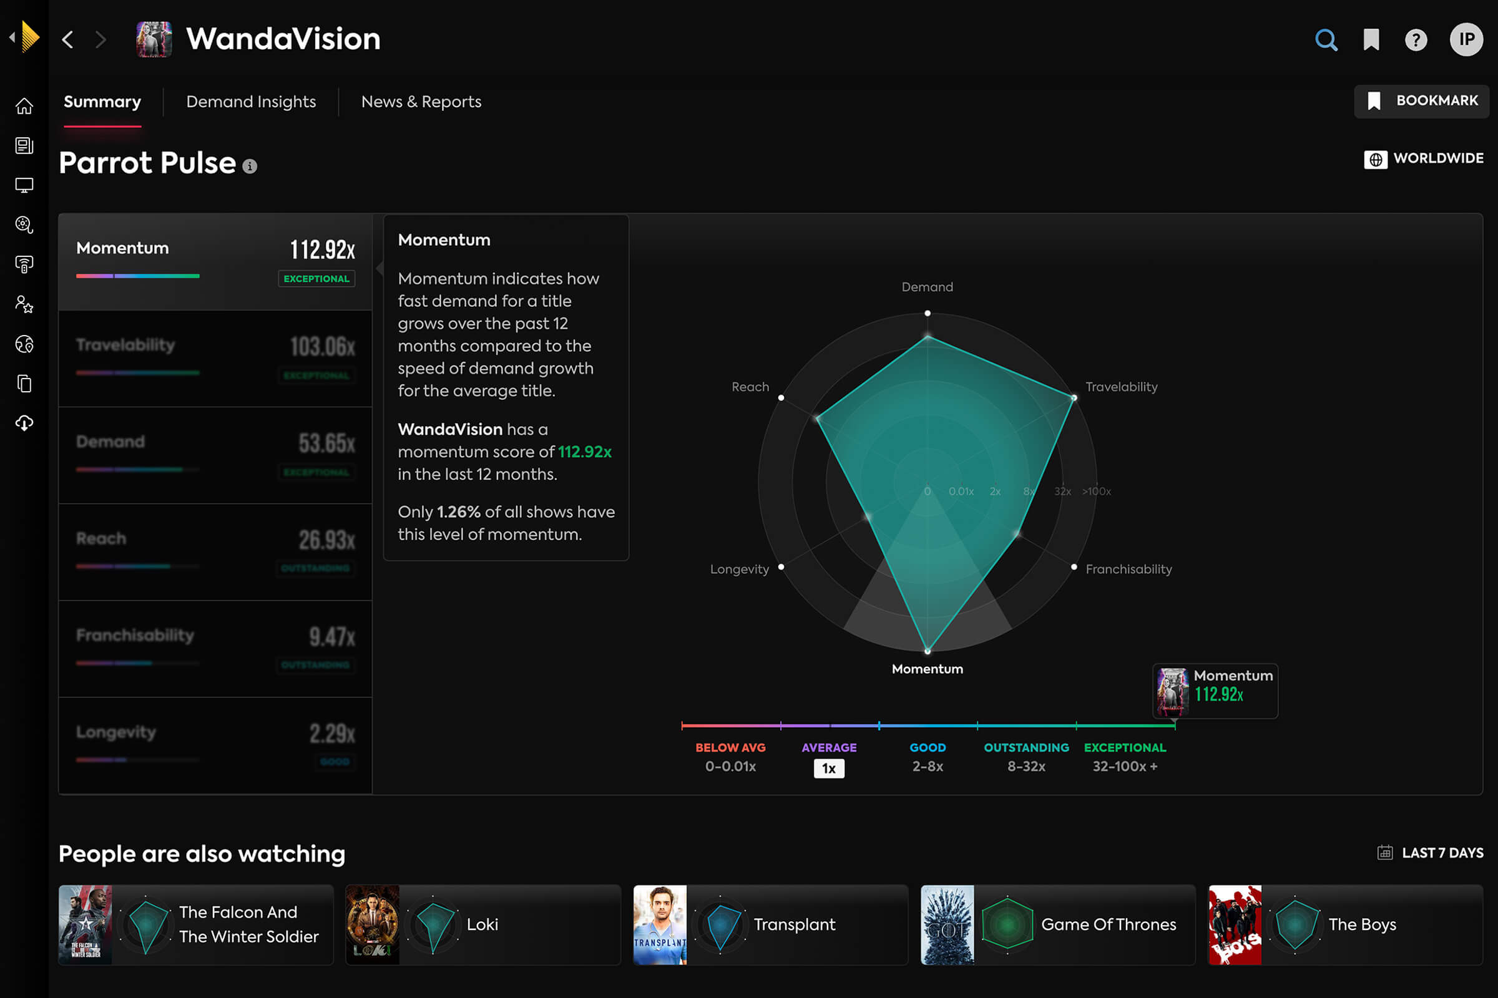Open The Boys show card
Image resolution: width=1498 pixels, height=998 pixels.
(1346, 924)
